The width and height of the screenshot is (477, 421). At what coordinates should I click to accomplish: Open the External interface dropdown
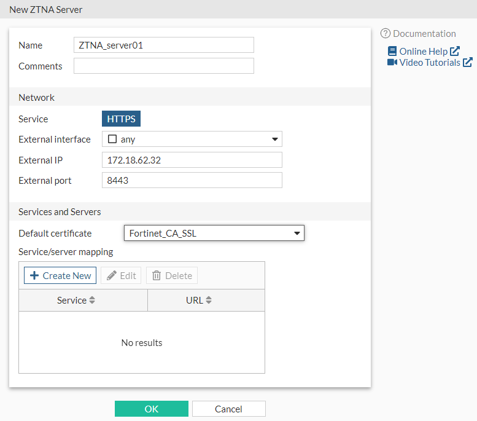coord(275,140)
